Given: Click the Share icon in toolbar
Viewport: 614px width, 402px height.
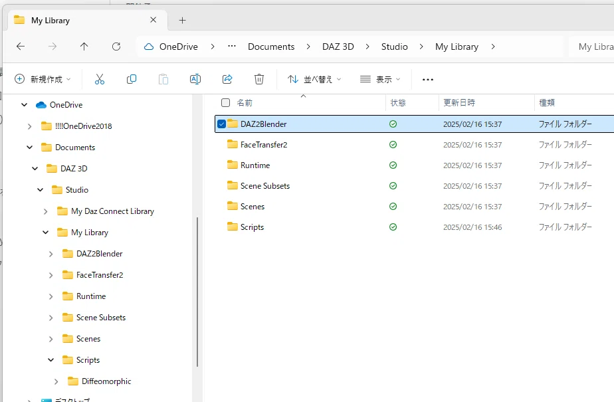Looking at the screenshot, I should tap(227, 80).
